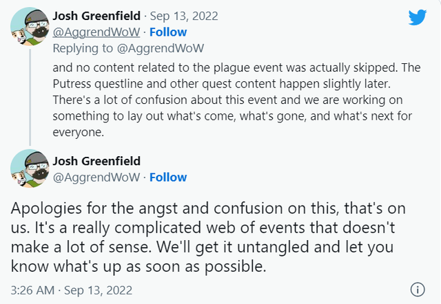The width and height of the screenshot is (441, 304).
Task: Open Josh Greenfield's avatar in the second tweet
Action: coord(30,169)
